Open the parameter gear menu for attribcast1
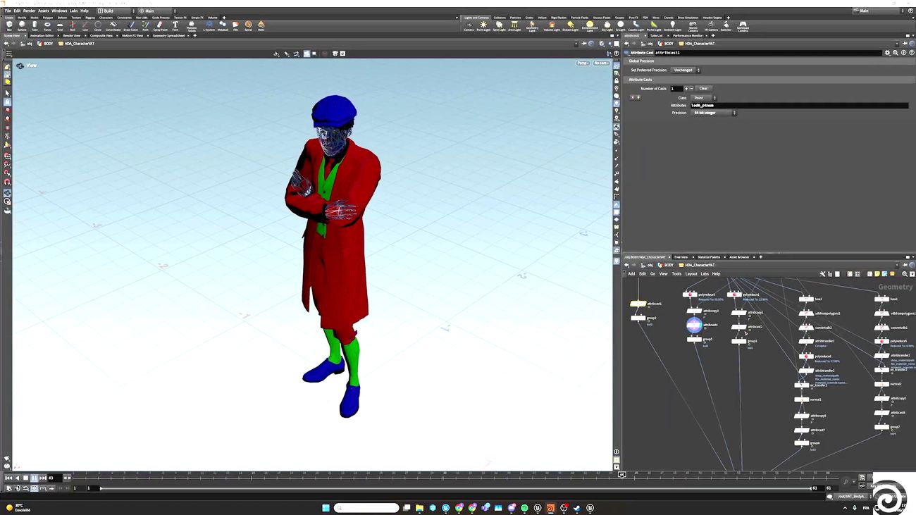916x515 pixels. click(887, 53)
